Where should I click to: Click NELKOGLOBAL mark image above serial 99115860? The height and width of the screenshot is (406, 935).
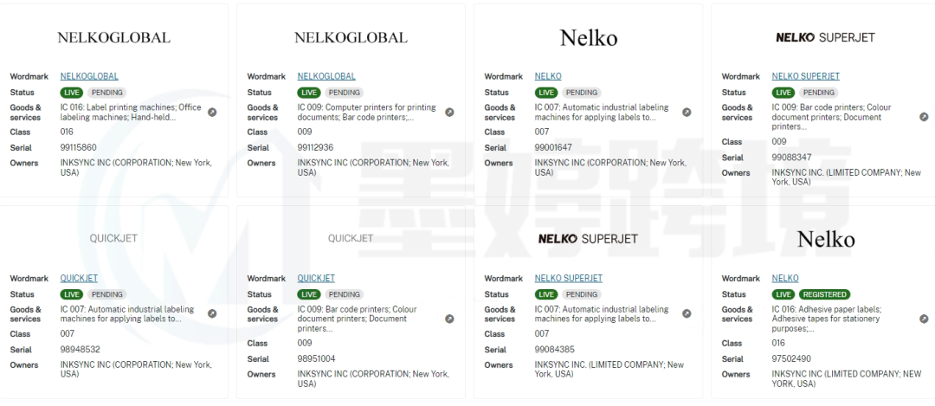(x=113, y=38)
